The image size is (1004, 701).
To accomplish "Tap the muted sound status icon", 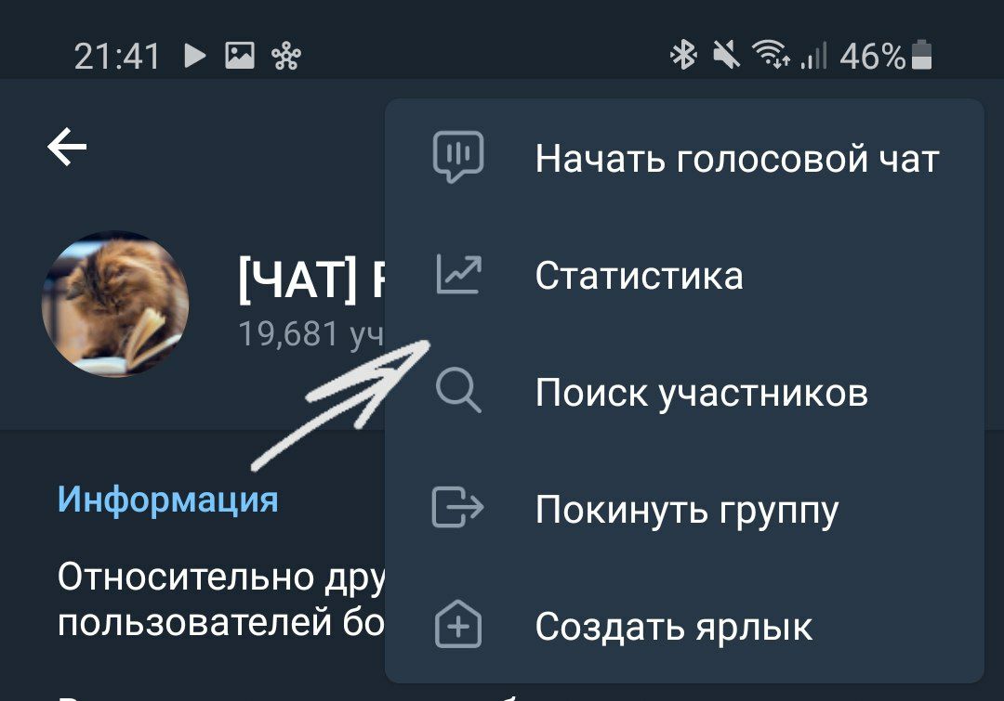I will 727,55.
